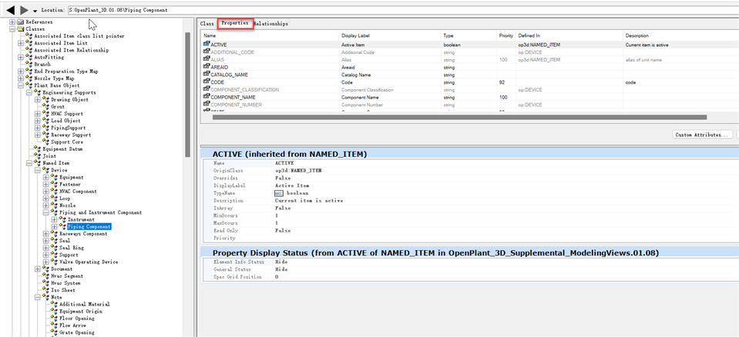
Task: Click the CATALOG_NAME property icon
Action: (207, 75)
